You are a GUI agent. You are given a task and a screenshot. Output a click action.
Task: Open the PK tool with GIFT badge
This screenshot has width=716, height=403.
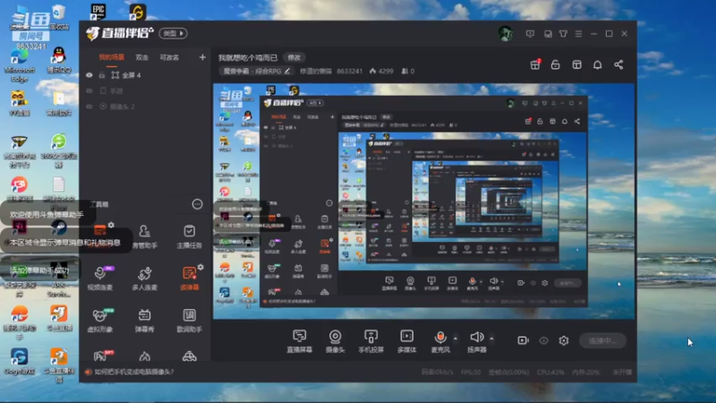(101, 356)
